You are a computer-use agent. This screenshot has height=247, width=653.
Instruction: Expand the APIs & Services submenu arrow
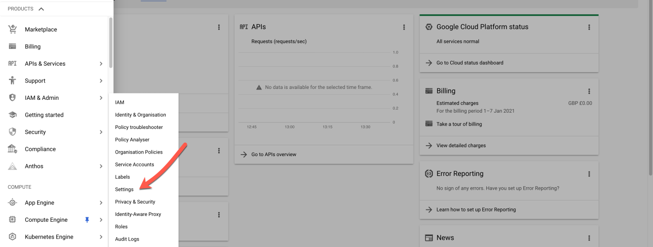click(x=101, y=64)
